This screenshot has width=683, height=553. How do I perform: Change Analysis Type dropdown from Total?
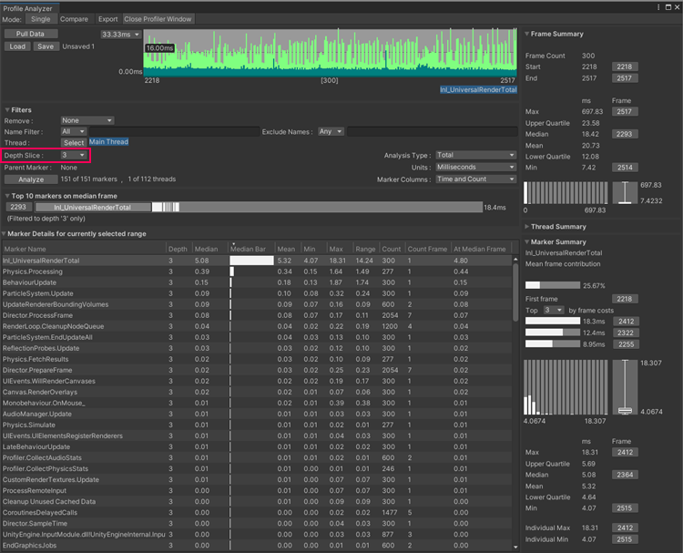pos(474,155)
